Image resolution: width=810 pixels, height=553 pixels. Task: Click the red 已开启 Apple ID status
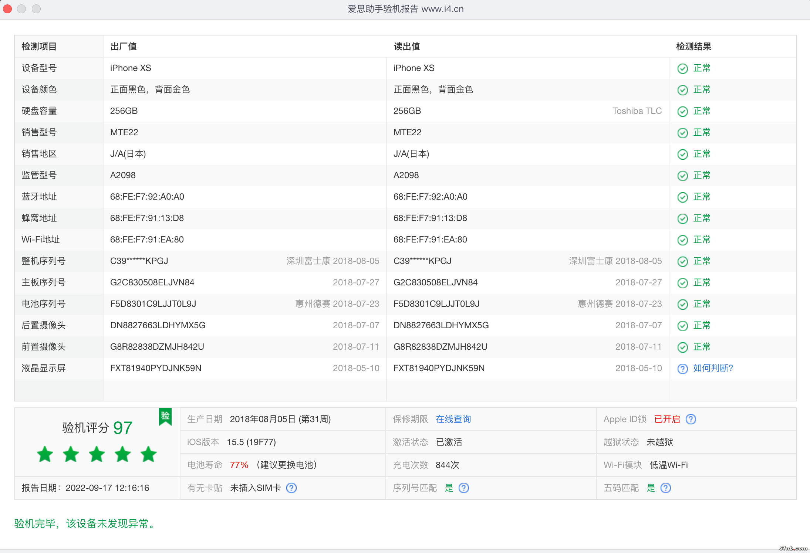pos(667,419)
